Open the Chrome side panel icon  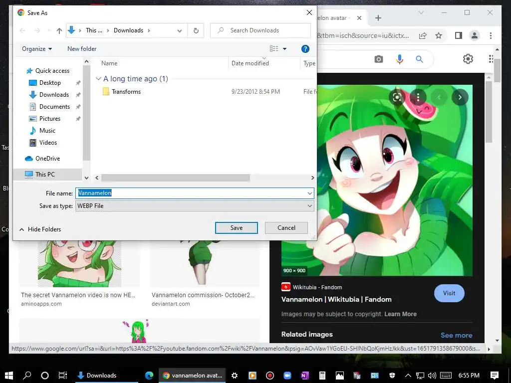(459, 35)
